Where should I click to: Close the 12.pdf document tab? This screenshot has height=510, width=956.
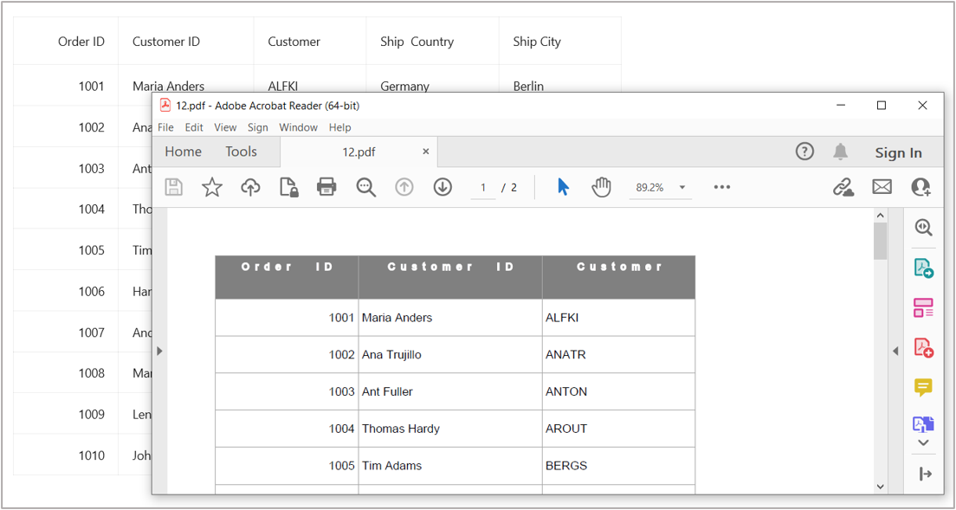pos(425,152)
